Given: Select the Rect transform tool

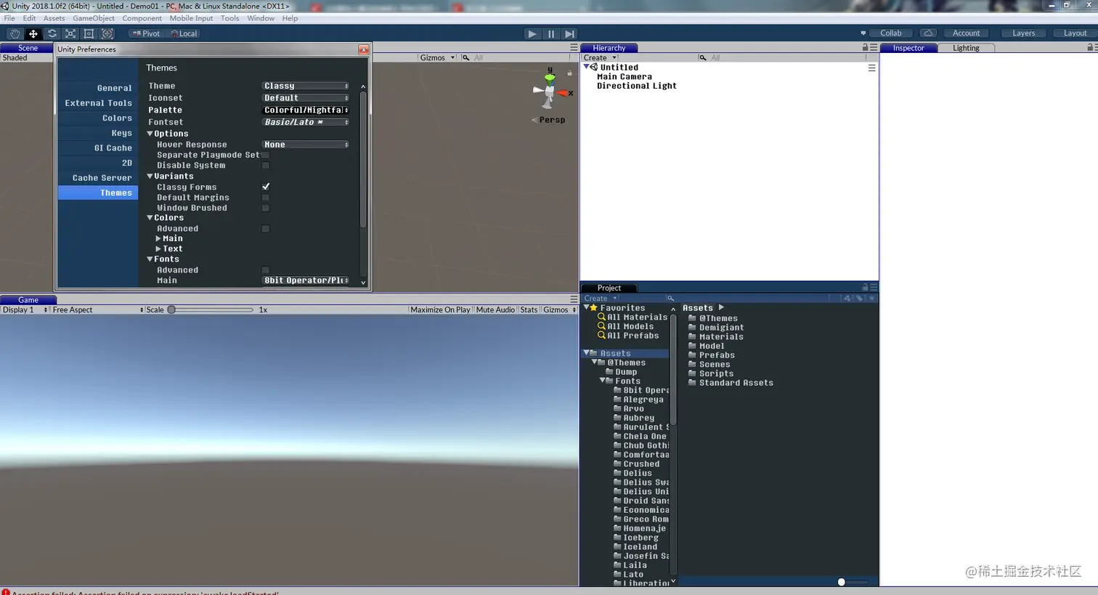Looking at the screenshot, I should tap(89, 33).
